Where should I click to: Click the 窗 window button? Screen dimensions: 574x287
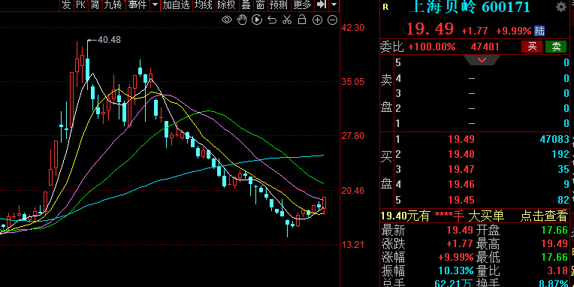tap(260, 5)
